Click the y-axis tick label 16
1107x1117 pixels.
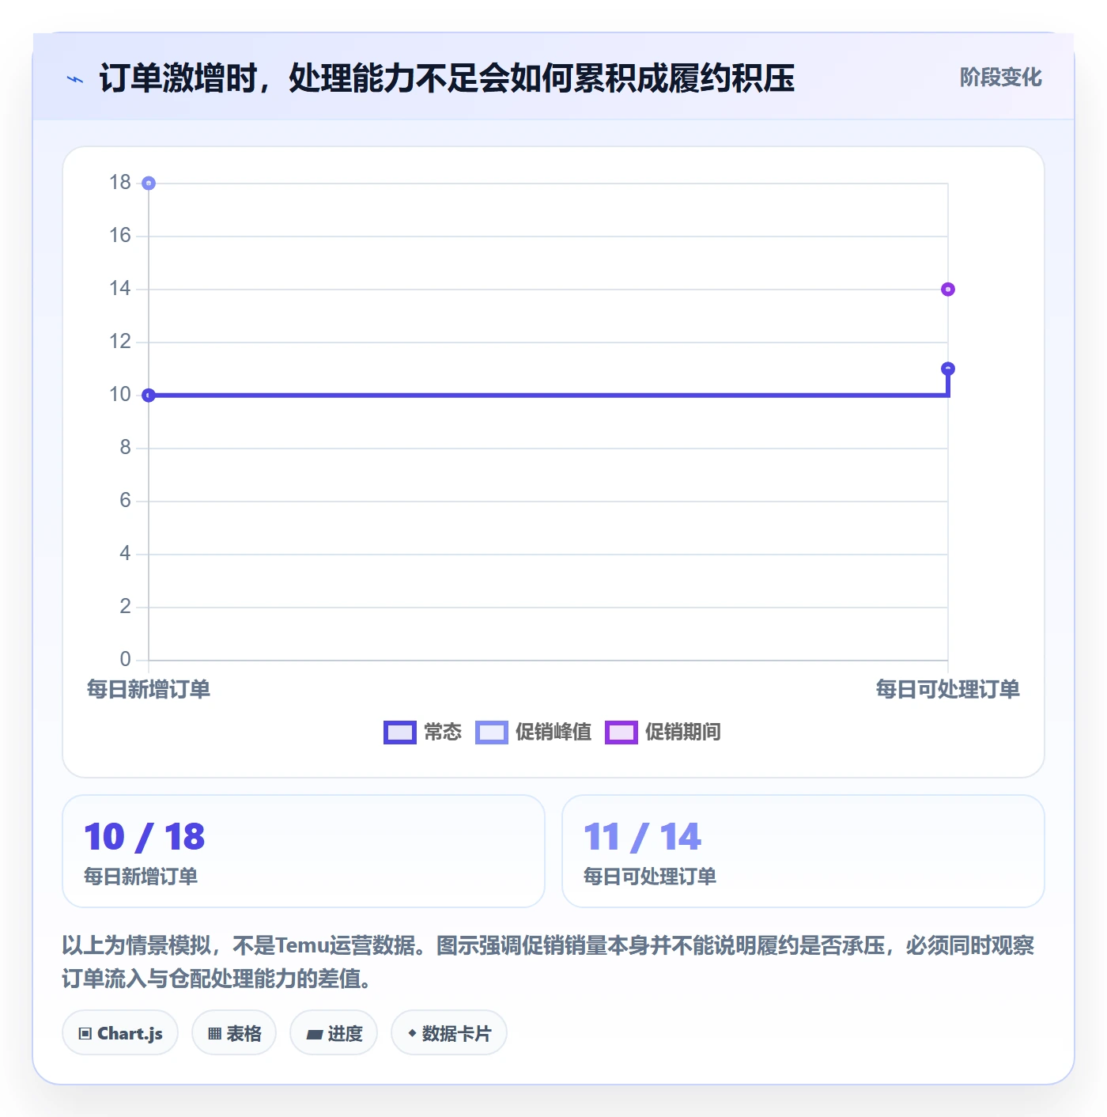pos(120,235)
